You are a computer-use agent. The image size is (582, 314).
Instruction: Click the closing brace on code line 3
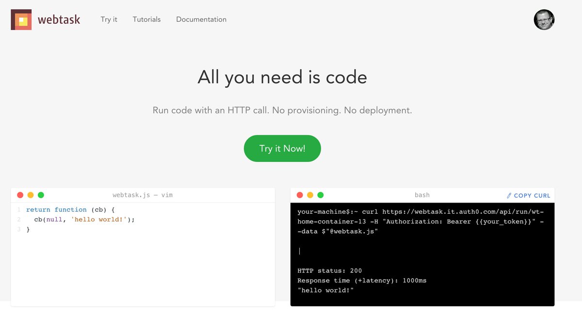28,229
